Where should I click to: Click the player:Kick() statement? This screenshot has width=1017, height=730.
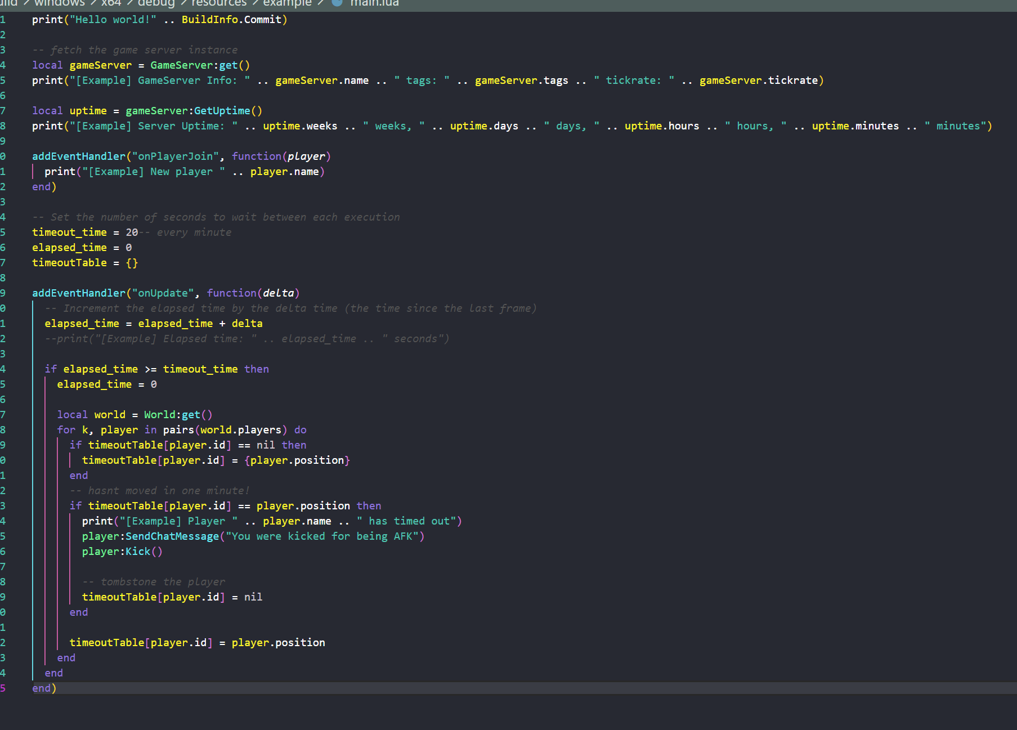point(122,551)
